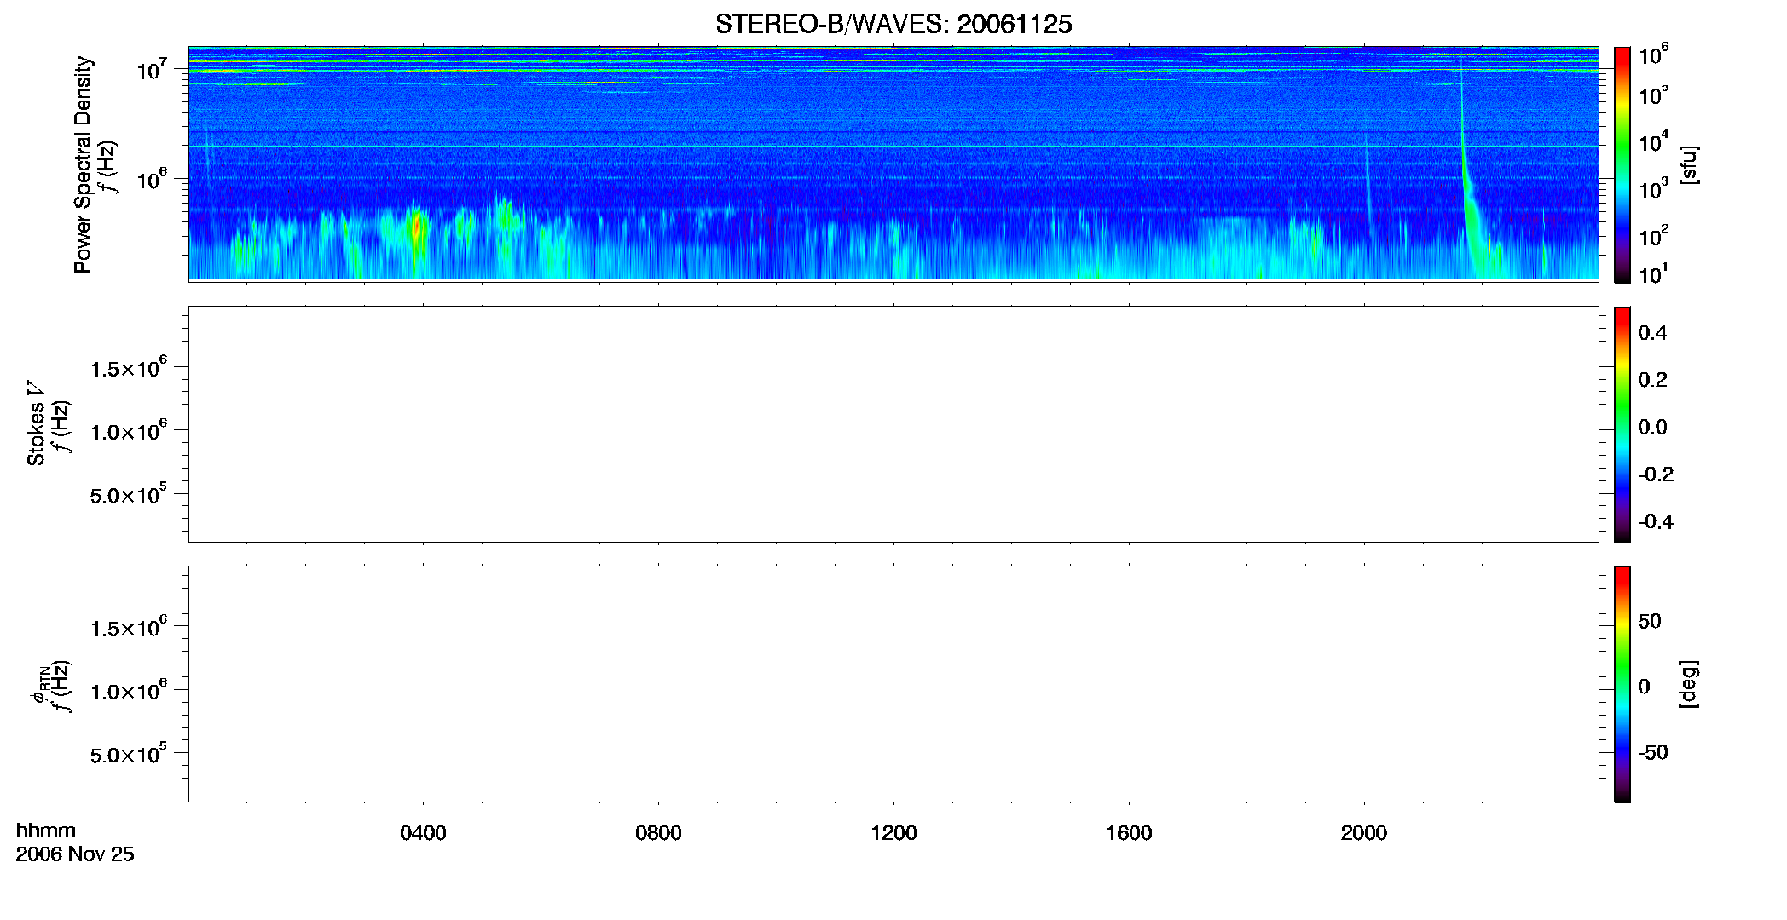Screen dimensions: 1787x920
Task: Click the "hhmm" time format label
Action: pos(46,831)
